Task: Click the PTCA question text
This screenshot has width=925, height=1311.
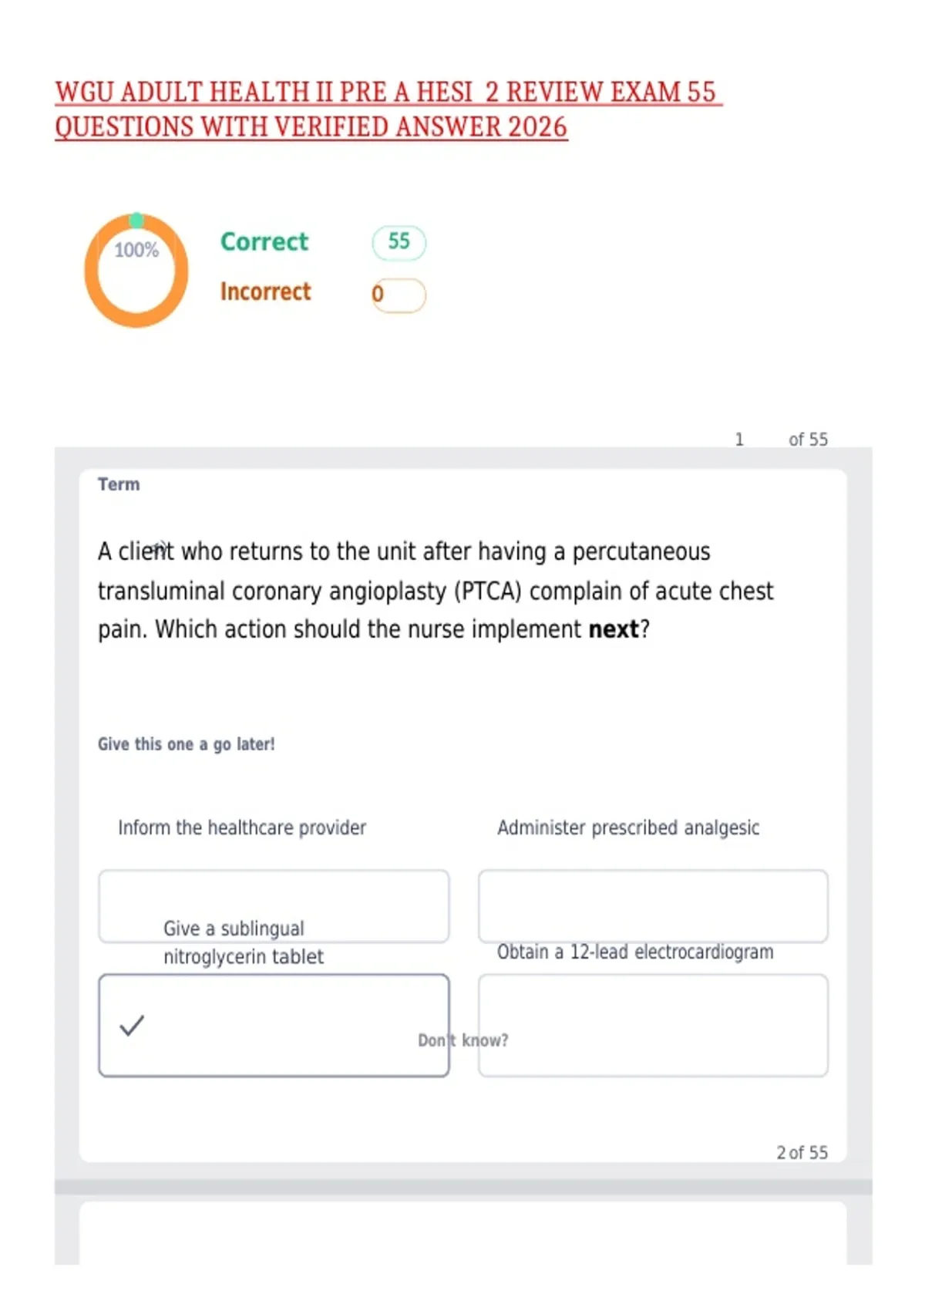Action: point(436,590)
